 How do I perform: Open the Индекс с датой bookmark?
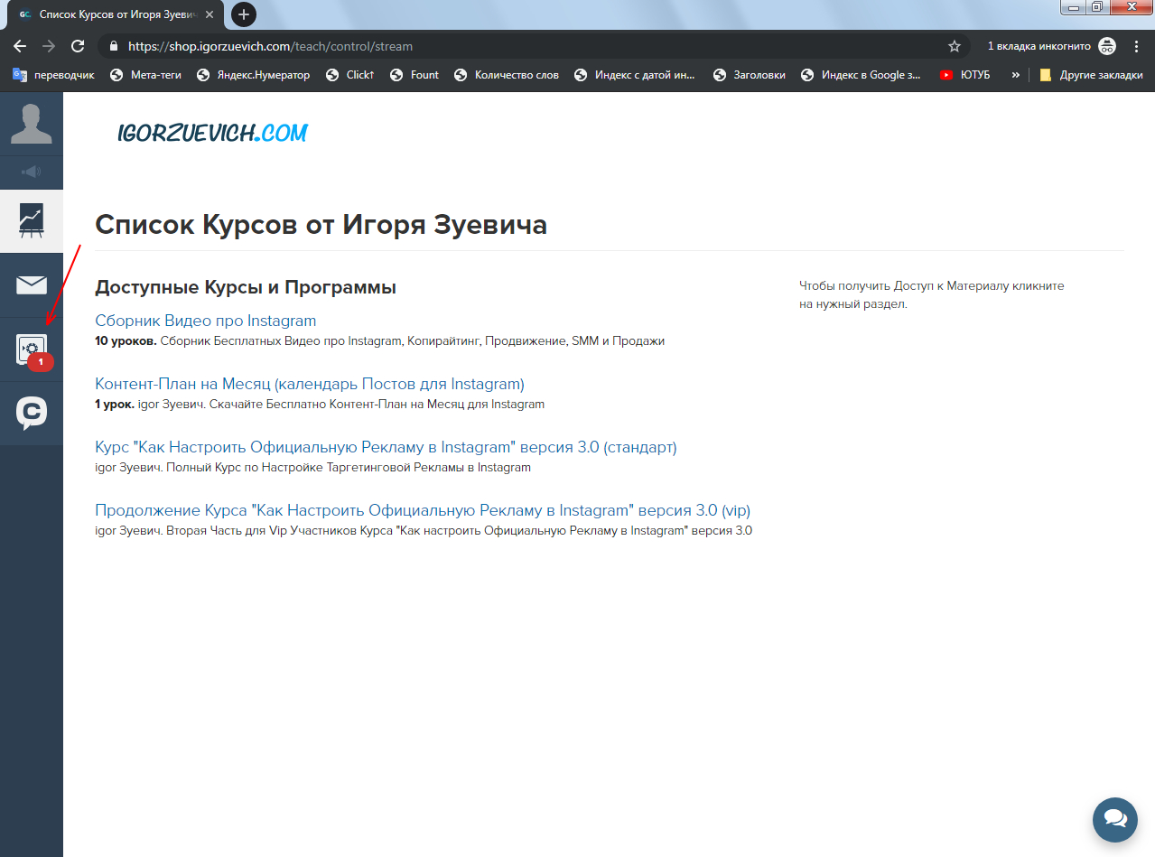pyautogui.click(x=635, y=75)
